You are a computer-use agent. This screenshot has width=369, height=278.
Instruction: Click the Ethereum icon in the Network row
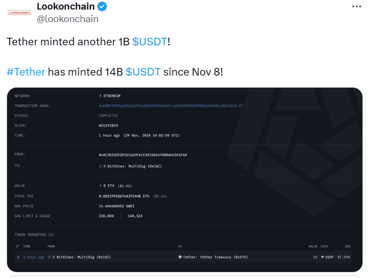point(101,96)
